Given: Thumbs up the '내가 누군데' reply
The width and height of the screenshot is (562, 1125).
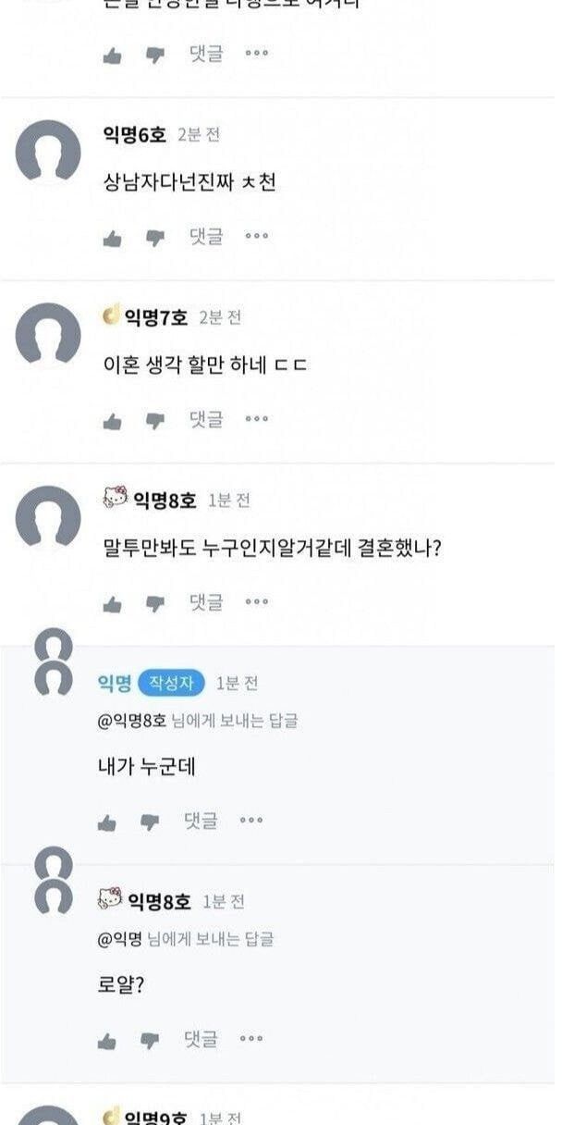Looking at the screenshot, I should coord(107,822).
